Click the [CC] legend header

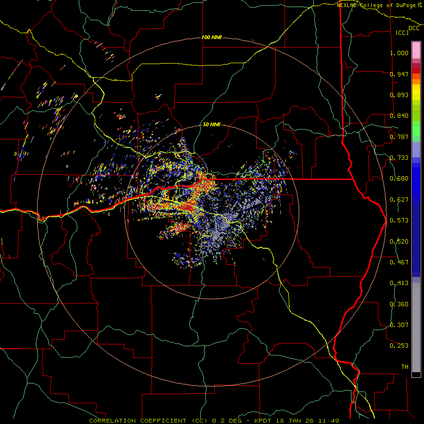point(402,33)
